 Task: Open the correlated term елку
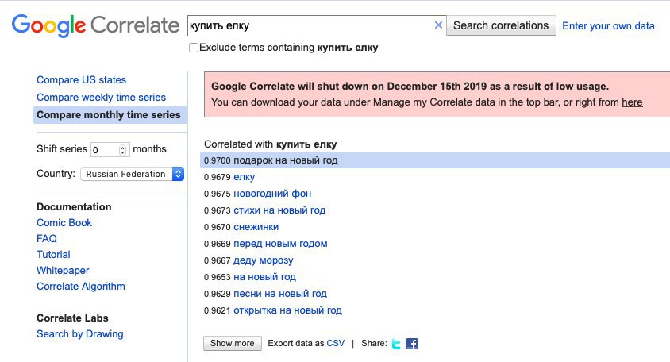244,177
